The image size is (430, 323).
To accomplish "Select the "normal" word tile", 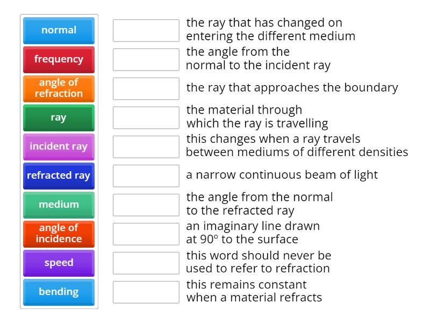I will (x=59, y=30).
